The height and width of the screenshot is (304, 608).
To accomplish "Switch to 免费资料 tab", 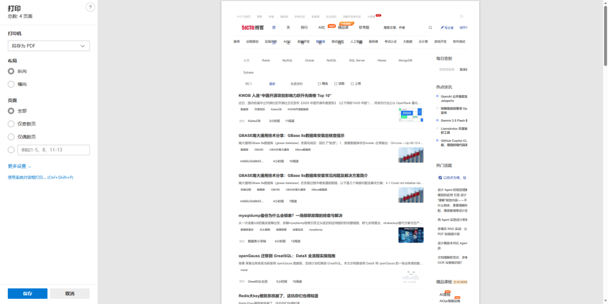I will pyautogui.click(x=297, y=84).
